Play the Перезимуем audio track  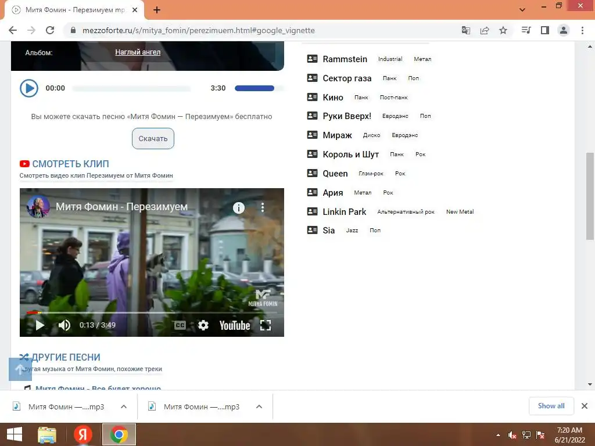(29, 88)
